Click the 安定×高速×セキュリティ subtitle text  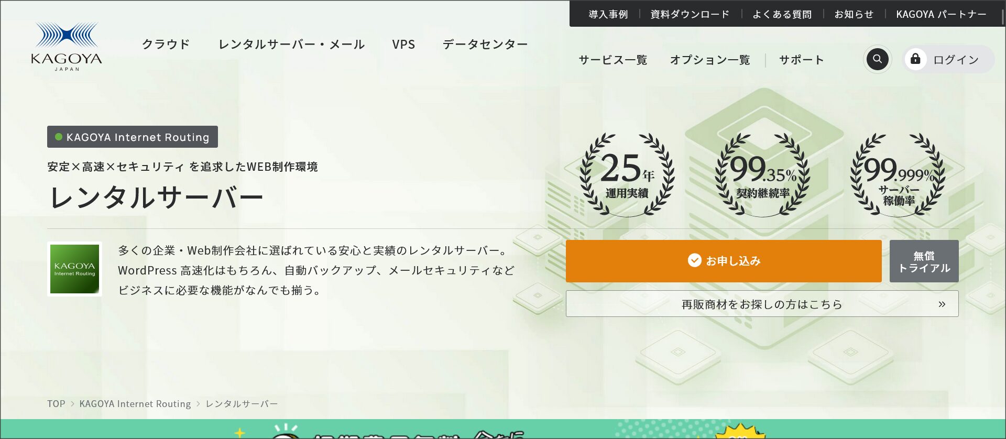(x=182, y=167)
